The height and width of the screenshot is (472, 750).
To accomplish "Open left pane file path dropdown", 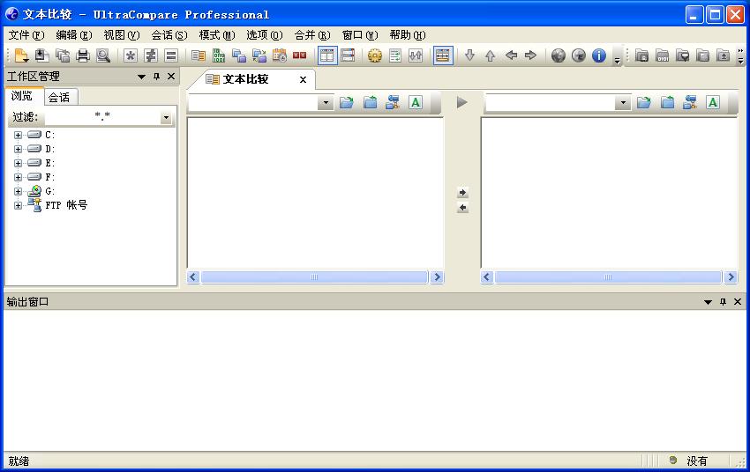I will 326,102.
